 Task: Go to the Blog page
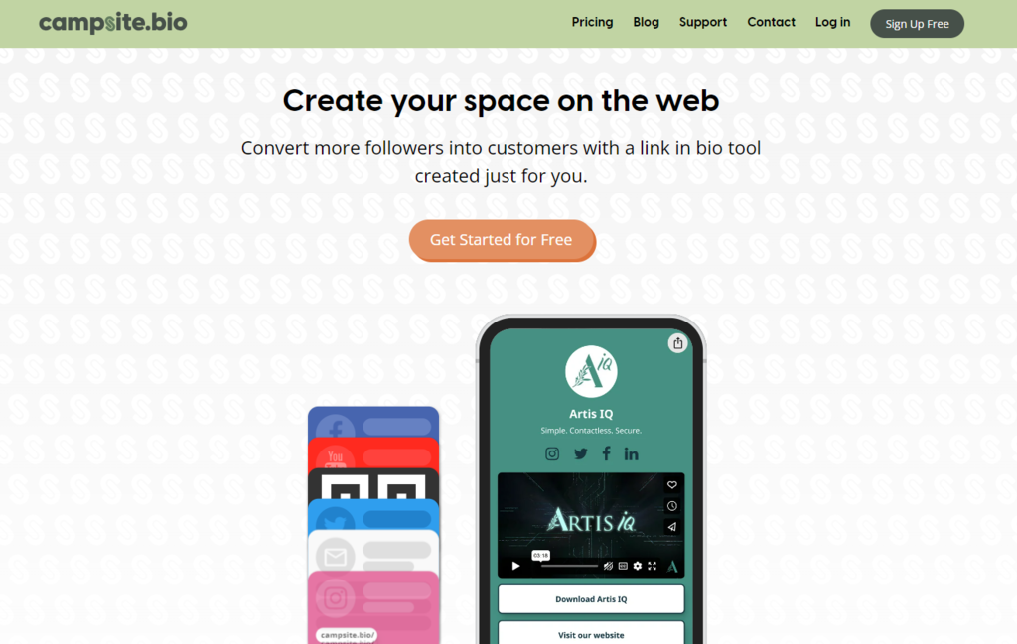(x=646, y=22)
